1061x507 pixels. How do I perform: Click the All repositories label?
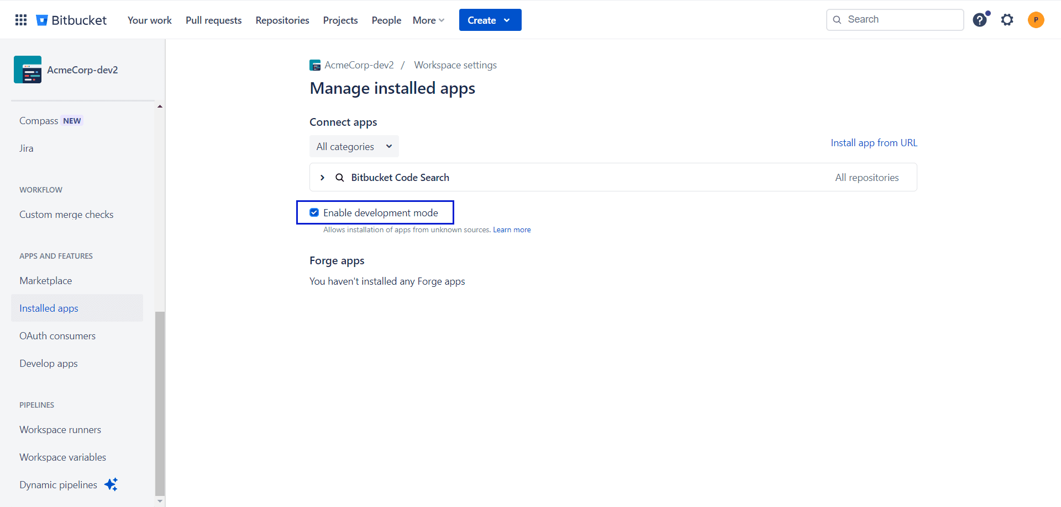click(867, 178)
